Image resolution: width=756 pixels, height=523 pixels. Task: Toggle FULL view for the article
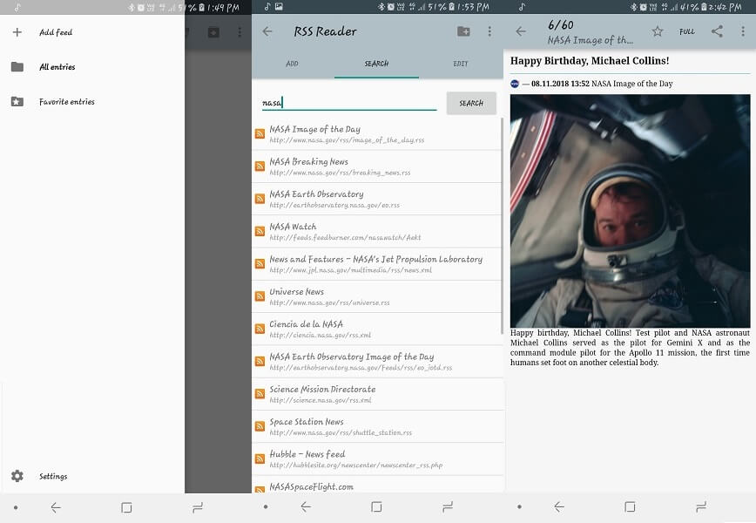click(x=687, y=31)
